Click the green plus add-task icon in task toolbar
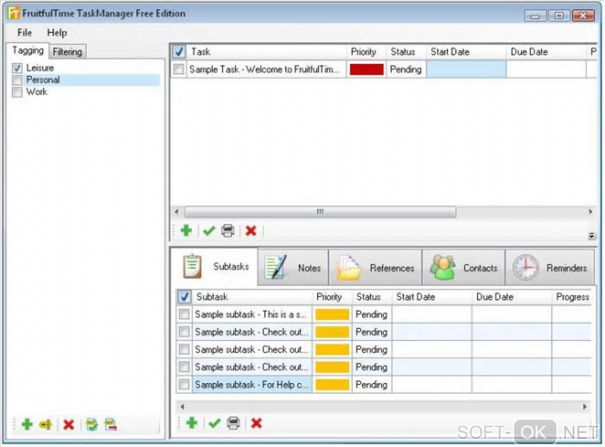 (x=186, y=231)
